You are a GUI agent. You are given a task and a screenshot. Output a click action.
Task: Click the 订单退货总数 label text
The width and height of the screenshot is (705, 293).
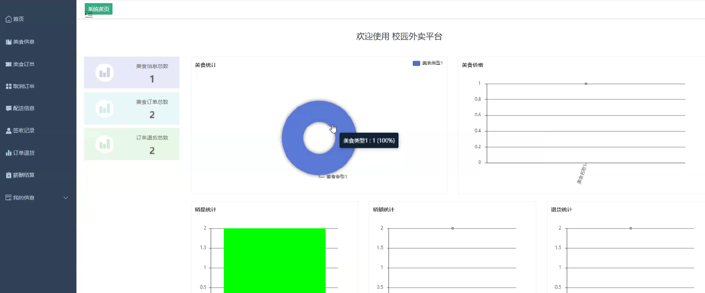(152, 138)
